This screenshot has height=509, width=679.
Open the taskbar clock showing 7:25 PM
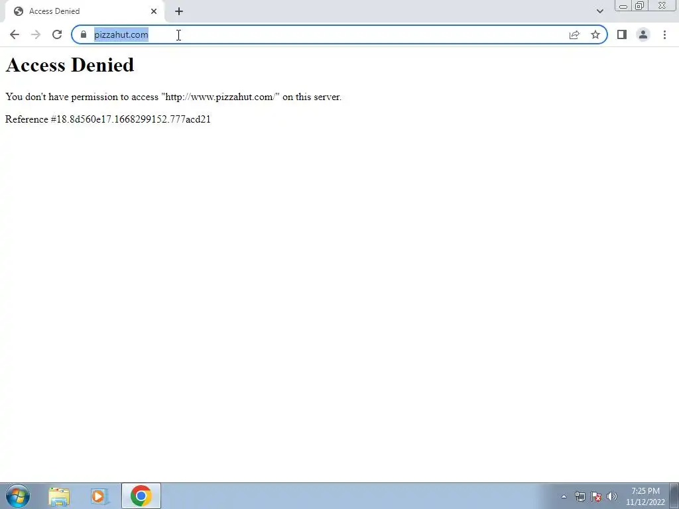645,496
